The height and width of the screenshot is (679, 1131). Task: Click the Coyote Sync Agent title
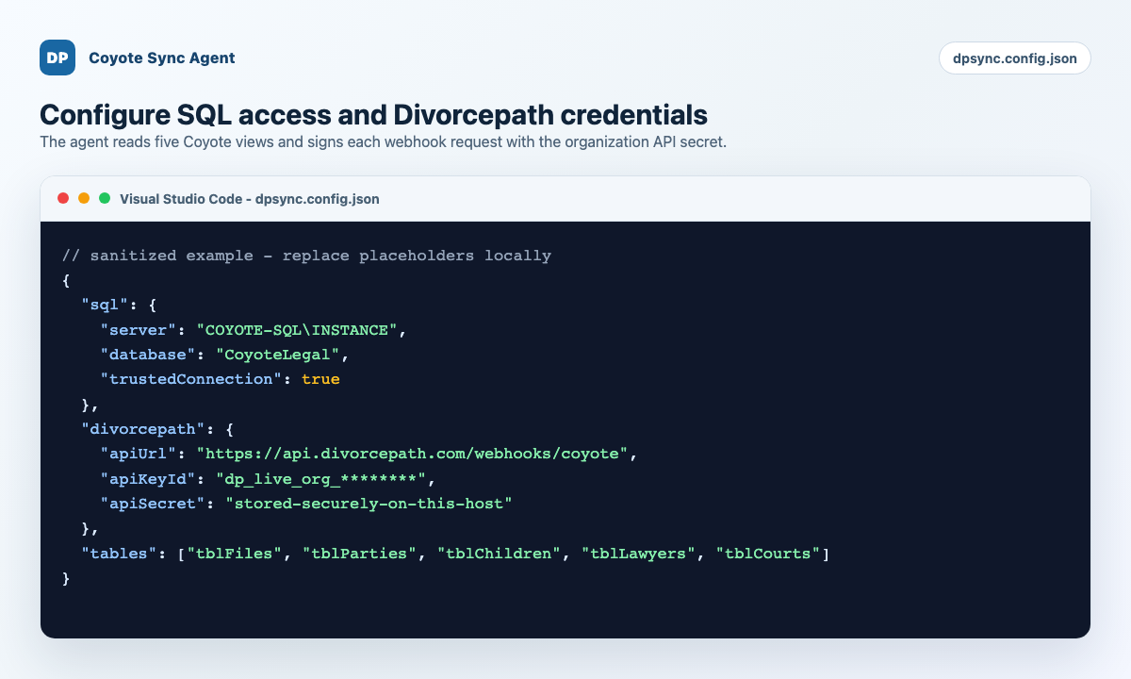[x=162, y=58]
